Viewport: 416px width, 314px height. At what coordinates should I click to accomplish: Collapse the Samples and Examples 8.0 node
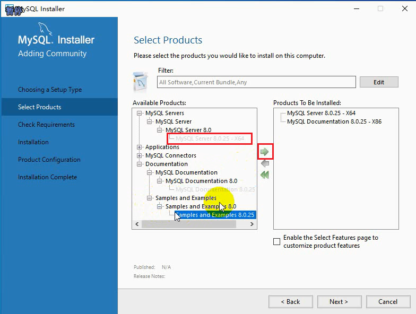(x=159, y=207)
